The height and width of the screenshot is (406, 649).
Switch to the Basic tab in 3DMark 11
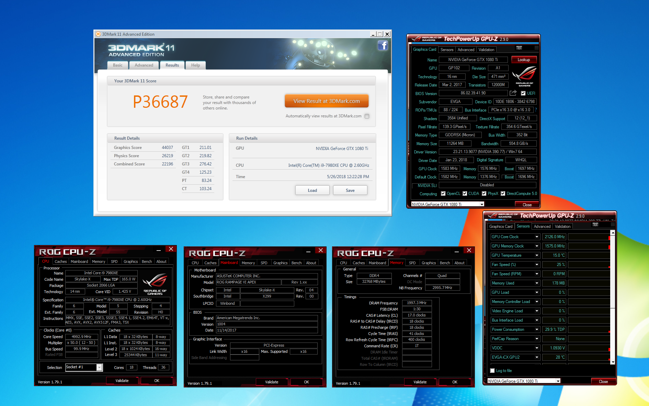pos(118,65)
